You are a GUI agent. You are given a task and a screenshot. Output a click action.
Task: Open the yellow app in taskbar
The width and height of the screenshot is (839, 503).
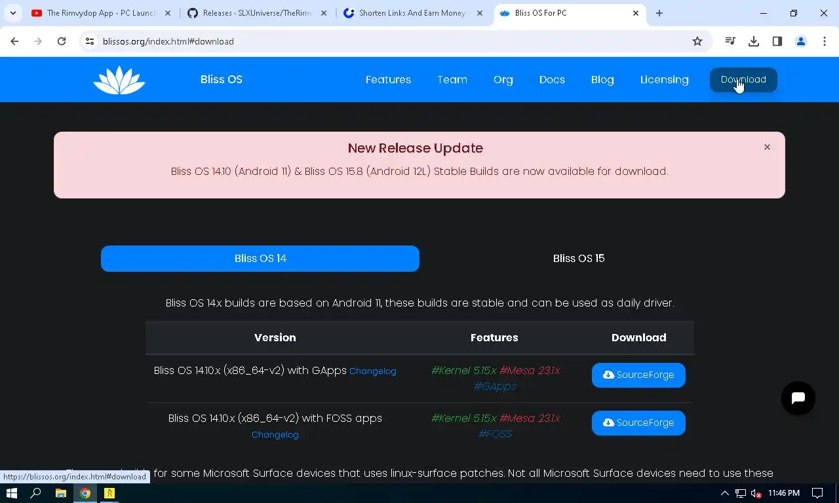pyautogui.click(x=109, y=493)
